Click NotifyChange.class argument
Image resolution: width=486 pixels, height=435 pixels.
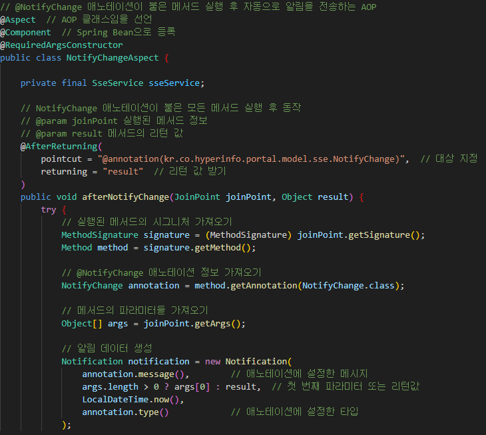pos(348,286)
